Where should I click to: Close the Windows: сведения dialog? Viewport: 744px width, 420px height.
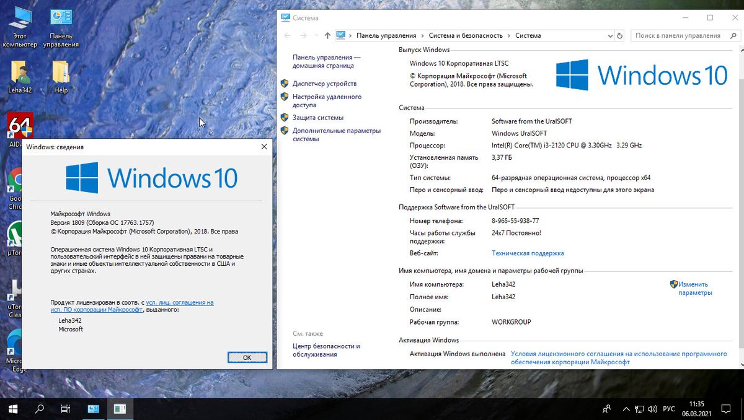click(x=264, y=147)
